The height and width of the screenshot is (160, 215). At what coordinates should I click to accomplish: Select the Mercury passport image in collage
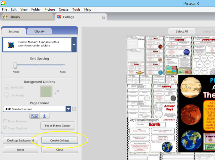click(x=165, y=92)
